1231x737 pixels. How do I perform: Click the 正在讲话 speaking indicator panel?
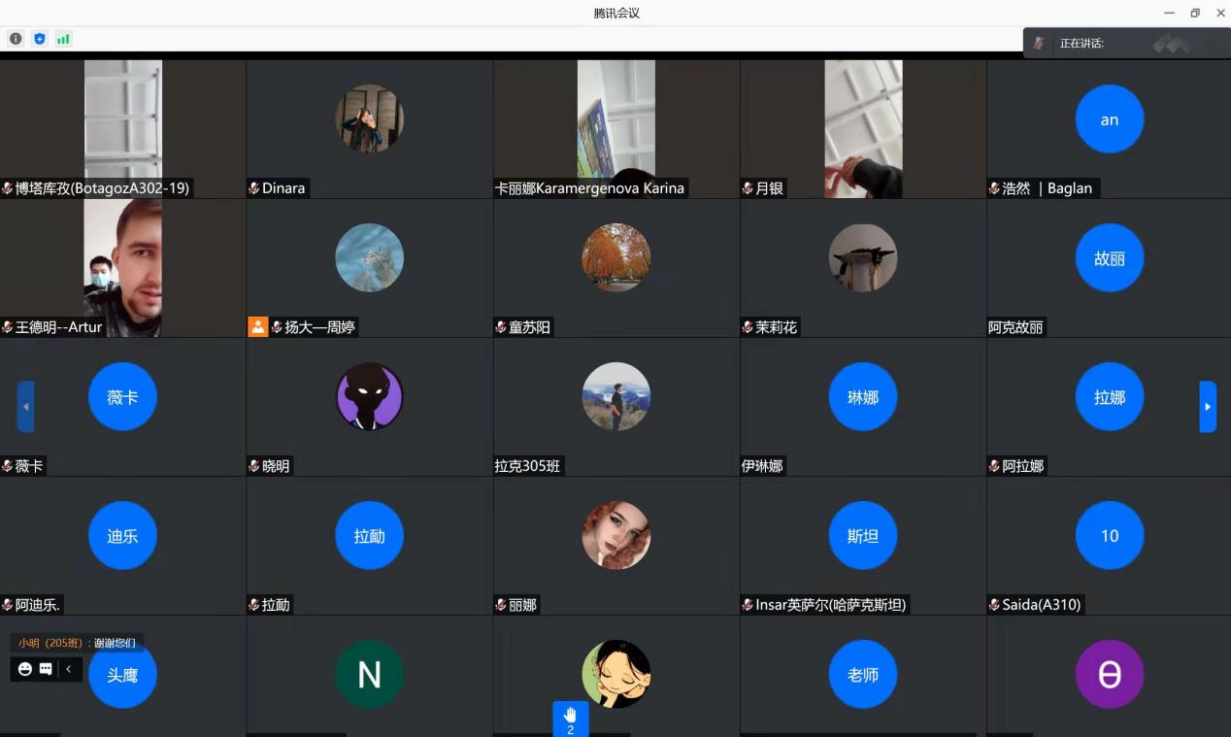(x=1126, y=43)
